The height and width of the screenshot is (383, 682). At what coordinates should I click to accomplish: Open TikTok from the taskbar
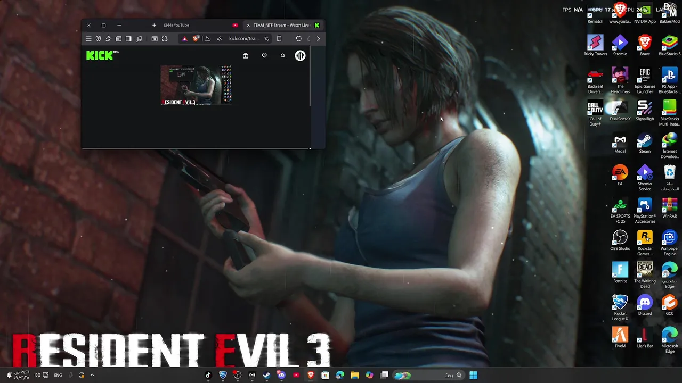point(208,375)
